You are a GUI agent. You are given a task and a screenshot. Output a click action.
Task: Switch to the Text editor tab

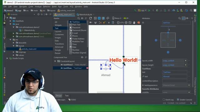click(67, 96)
